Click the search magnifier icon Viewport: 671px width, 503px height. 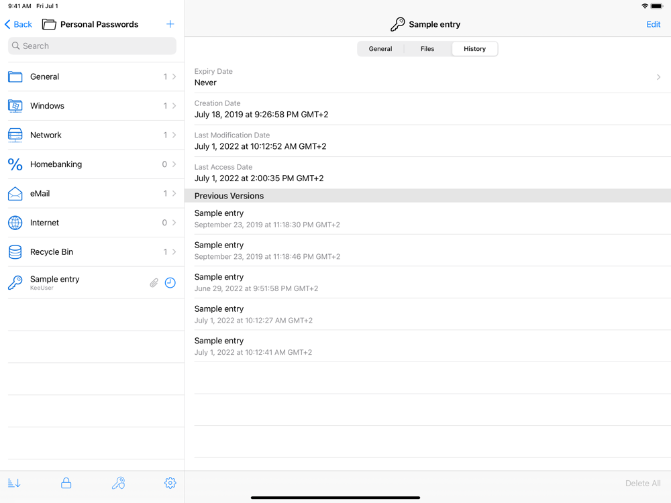click(16, 46)
